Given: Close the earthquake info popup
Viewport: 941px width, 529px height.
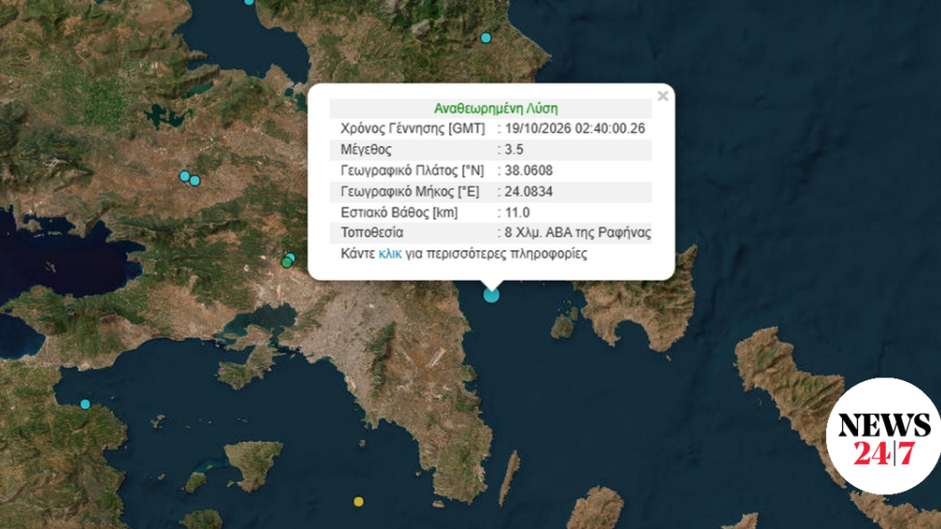Looking at the screenshot, I should pyautogui.click(x=663, y=96).
